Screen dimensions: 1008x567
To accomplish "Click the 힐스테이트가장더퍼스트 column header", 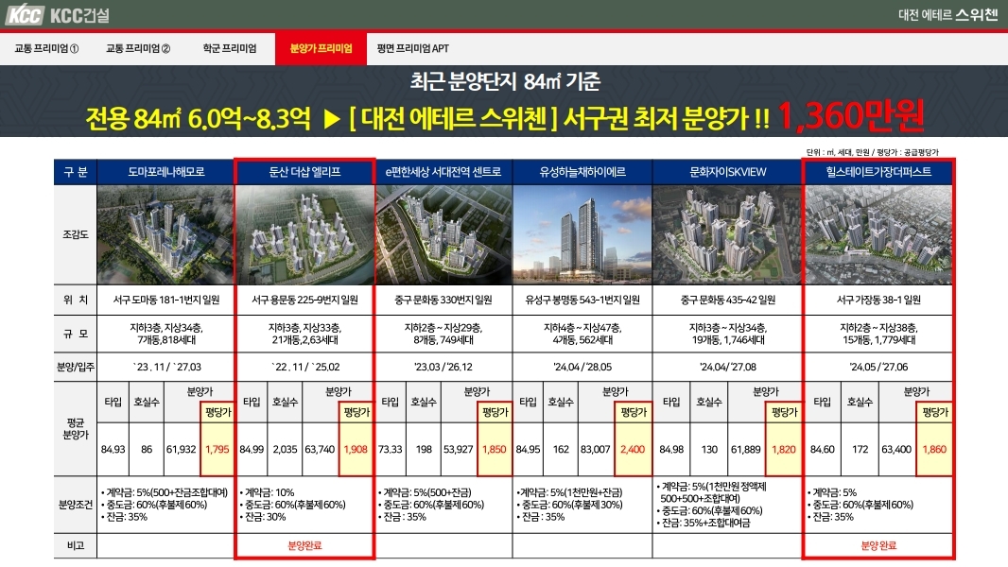I will [878, 172].
